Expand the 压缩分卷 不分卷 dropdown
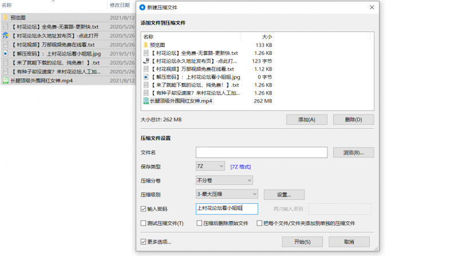This screenshot has width=458, height=256. (x=224, y=180)
